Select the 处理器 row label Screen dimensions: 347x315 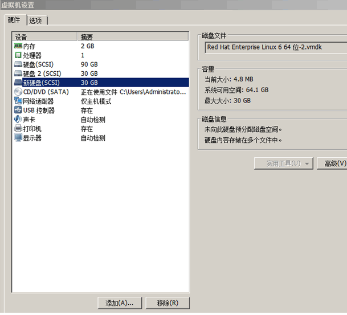pyautogui.click(x=32, y=55)
